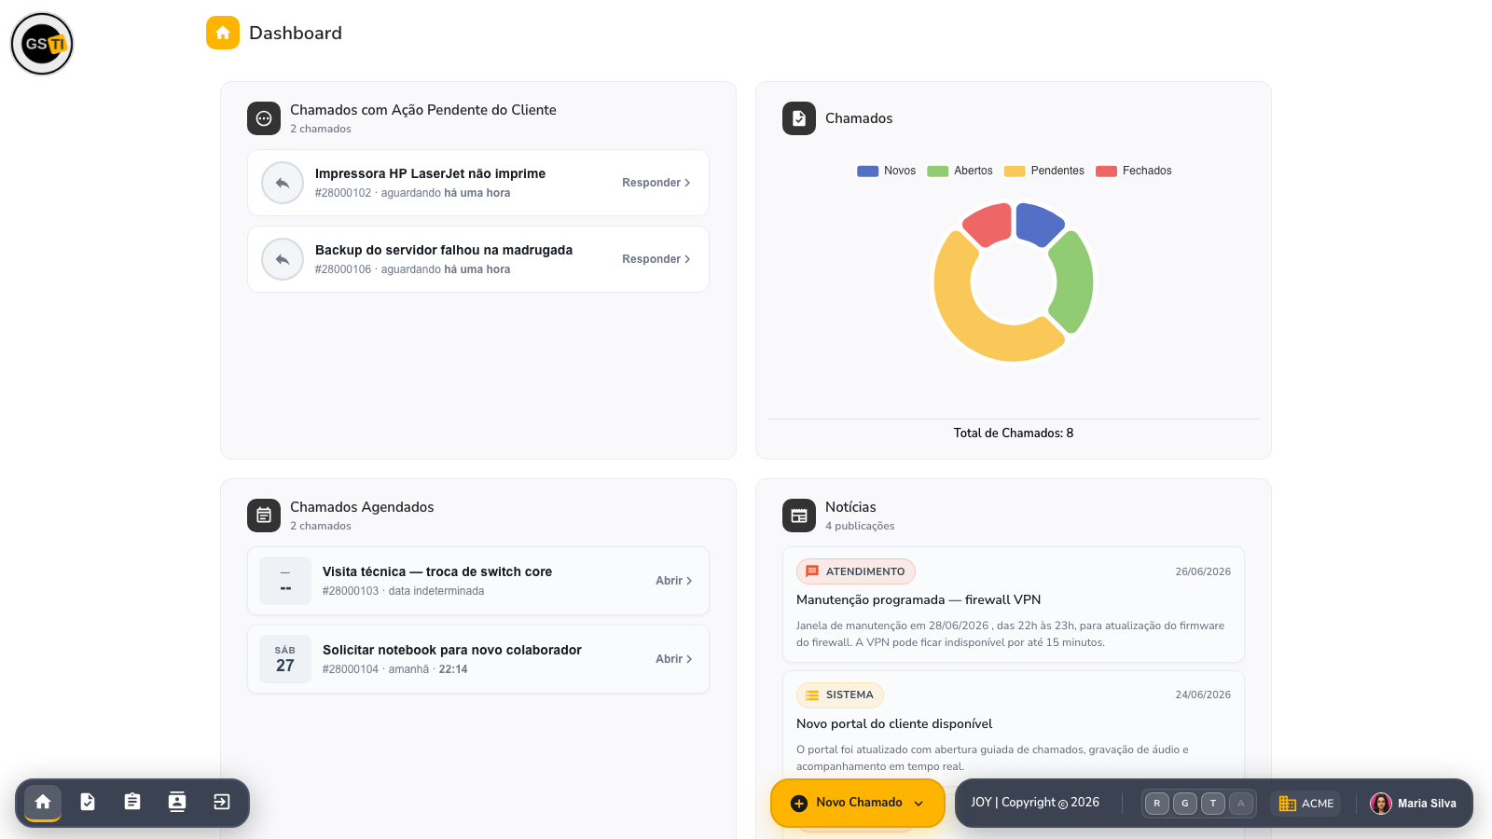Click the ACME company building icon
The image size is (1492, 839).
tap(1288, 804)
